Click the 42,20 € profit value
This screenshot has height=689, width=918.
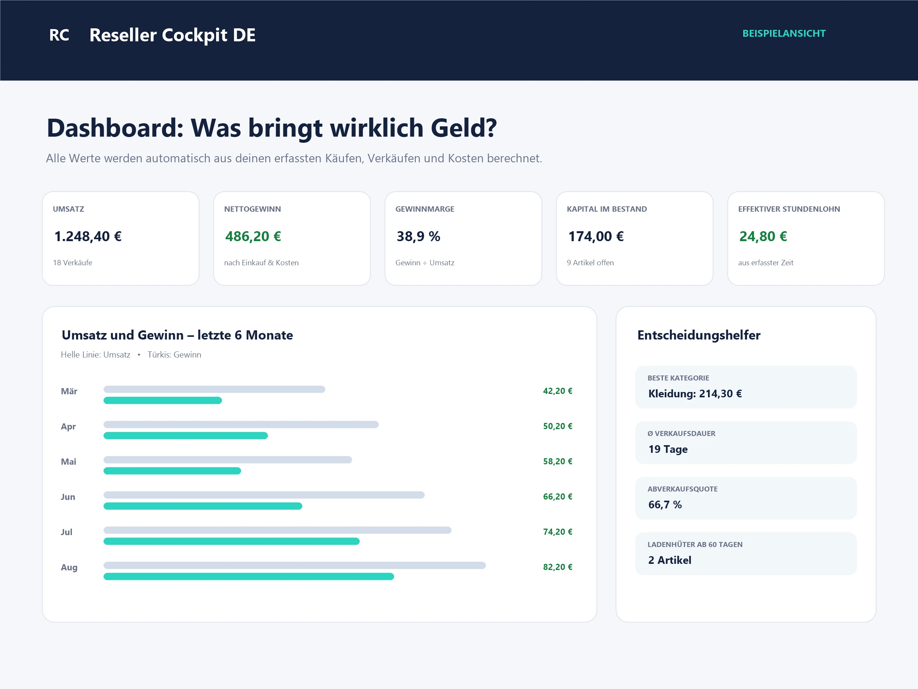tap(557, 391)
